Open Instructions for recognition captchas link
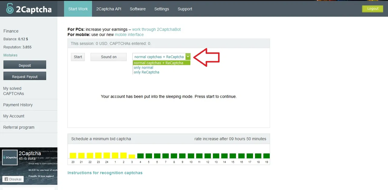The image size is (388, 190). click(x=105, y=173)
